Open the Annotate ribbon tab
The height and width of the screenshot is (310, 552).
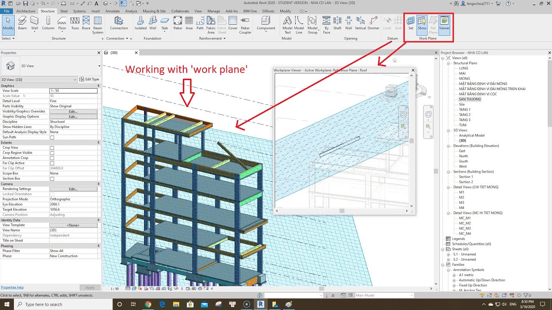pyautogui.click(x=113, y=11)
